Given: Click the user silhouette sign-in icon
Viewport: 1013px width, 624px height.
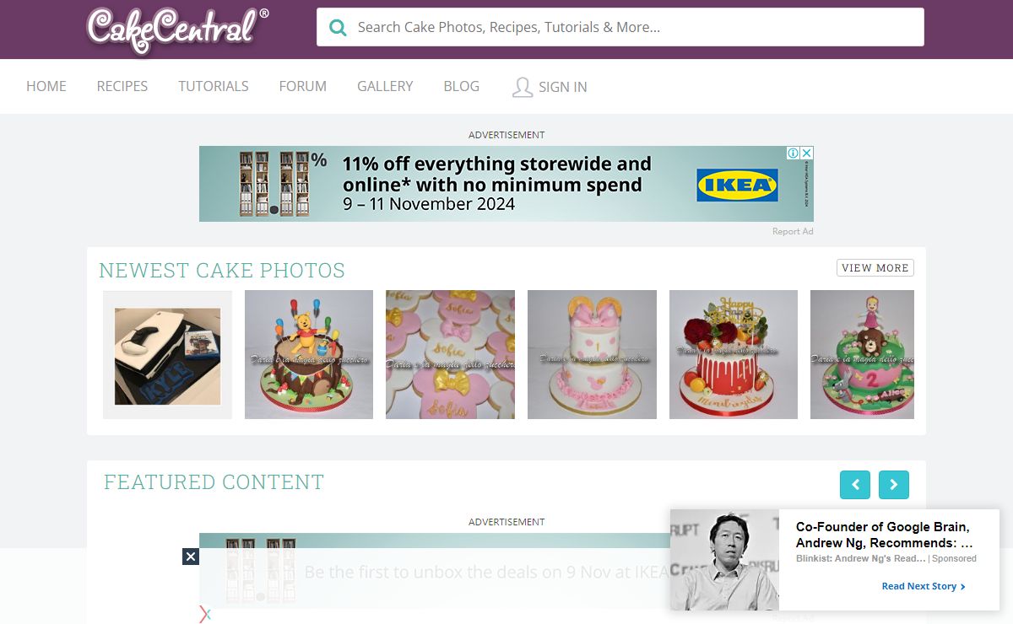Looking at the screenshot, I should (x=523, y=87).
